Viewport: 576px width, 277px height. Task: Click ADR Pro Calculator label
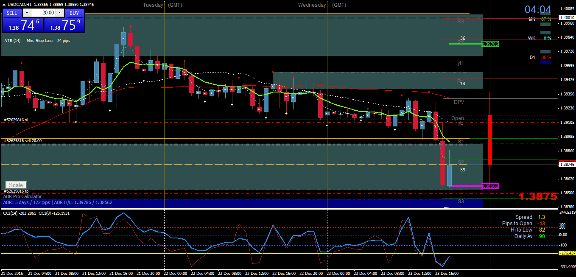(22, 196)
